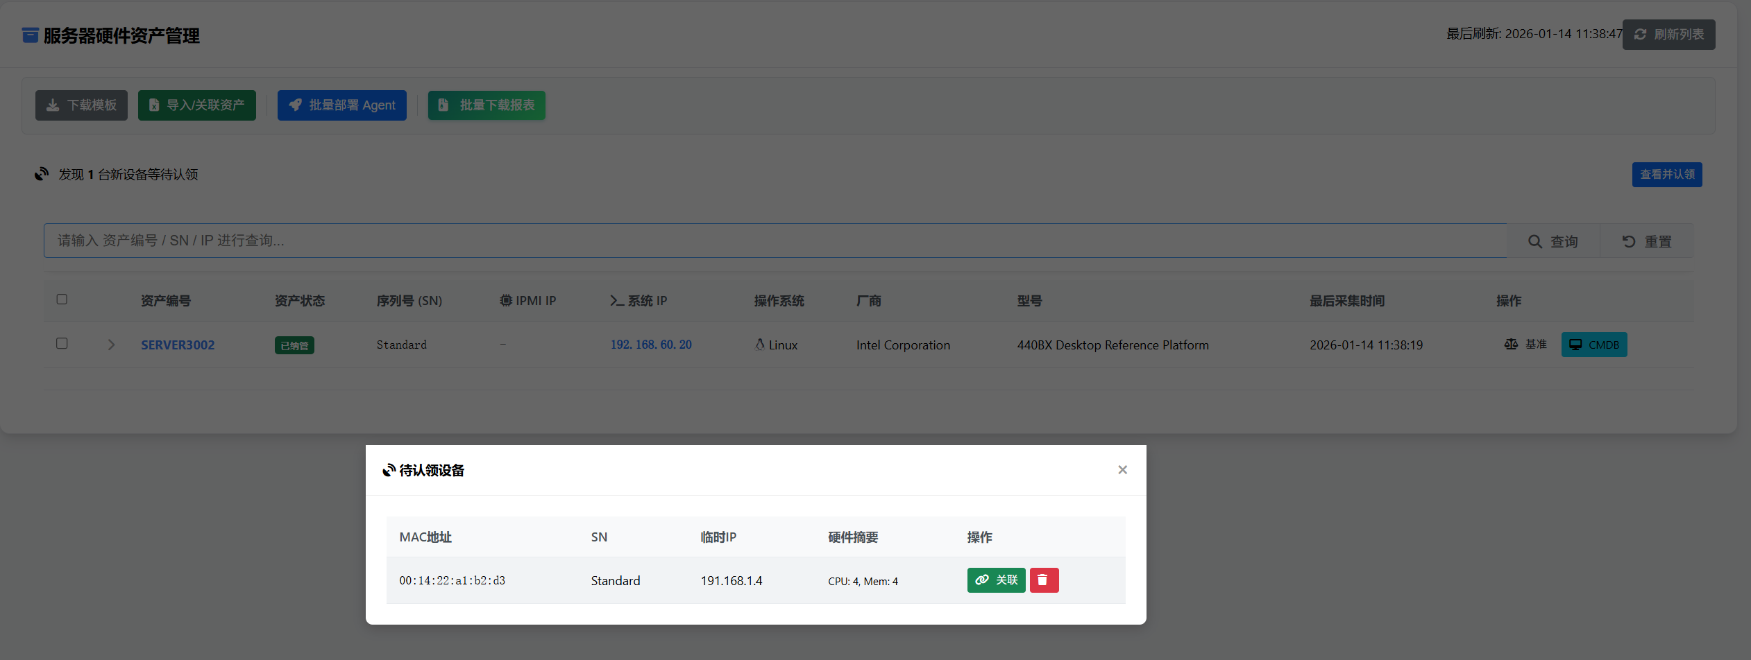Image resolution: width=1751 pixels, height=660 pixels.
Task: Click the green 关联 associate button in modal
Action: pyautogui.click(x=996, y=580)
